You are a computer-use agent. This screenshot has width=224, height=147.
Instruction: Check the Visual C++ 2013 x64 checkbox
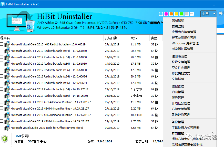[x=2, y=76]
